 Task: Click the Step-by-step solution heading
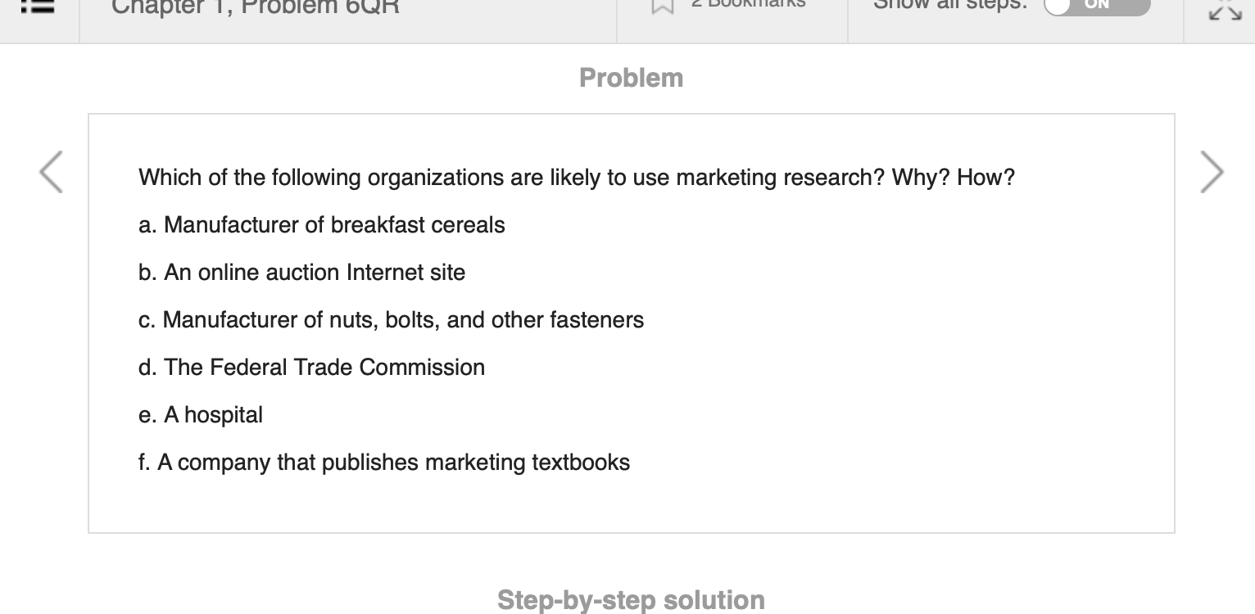pos(631,599)
